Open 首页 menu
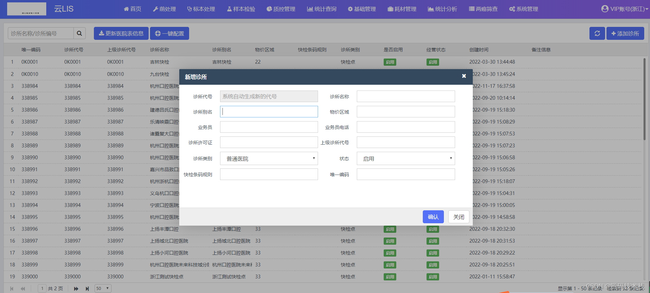 tap(132, 9)
